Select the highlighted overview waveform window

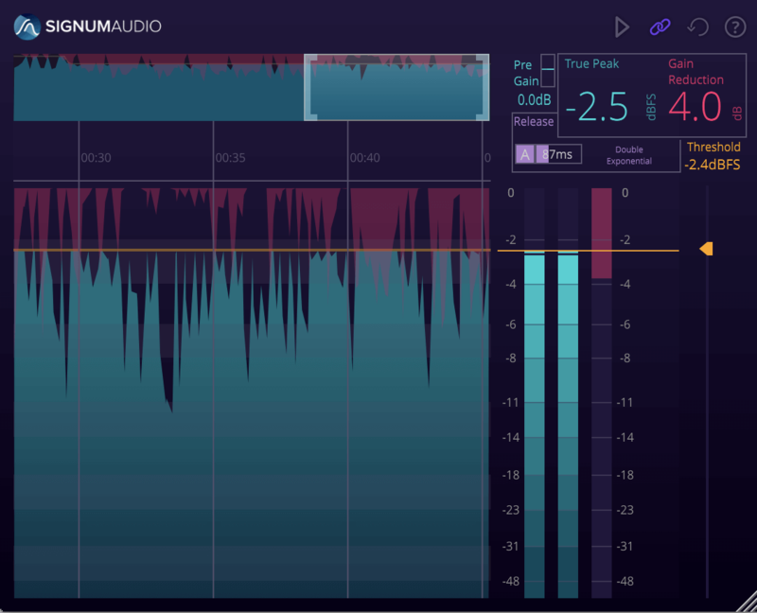tap(396, 87)
